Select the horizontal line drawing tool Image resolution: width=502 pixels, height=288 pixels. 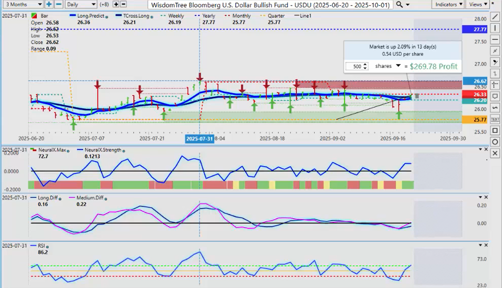pyautogui.click(x=495, y=39)
